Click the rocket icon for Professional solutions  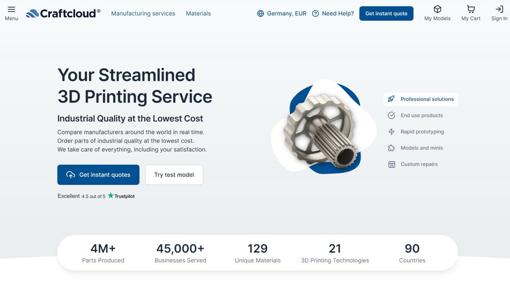coord(391,99)
